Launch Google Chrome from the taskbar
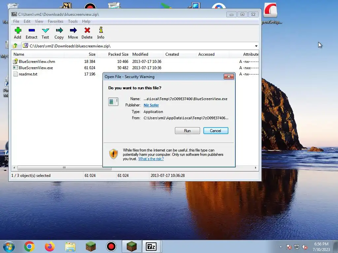This screenshot has height=253, width=338. pos(29,246)
